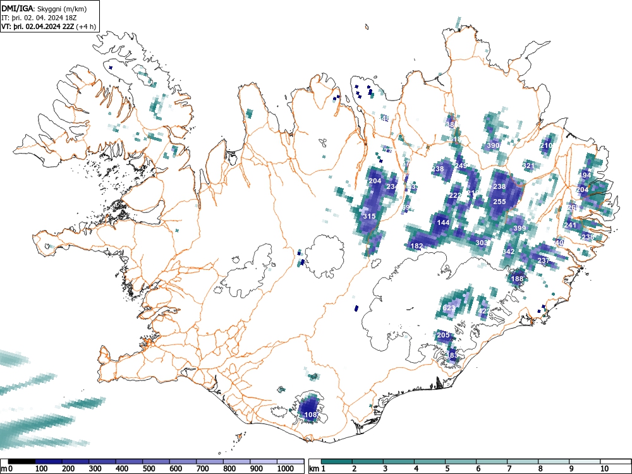Click the visibility value 182 on the map
632x474 pixels.
[x=416, y=246]
